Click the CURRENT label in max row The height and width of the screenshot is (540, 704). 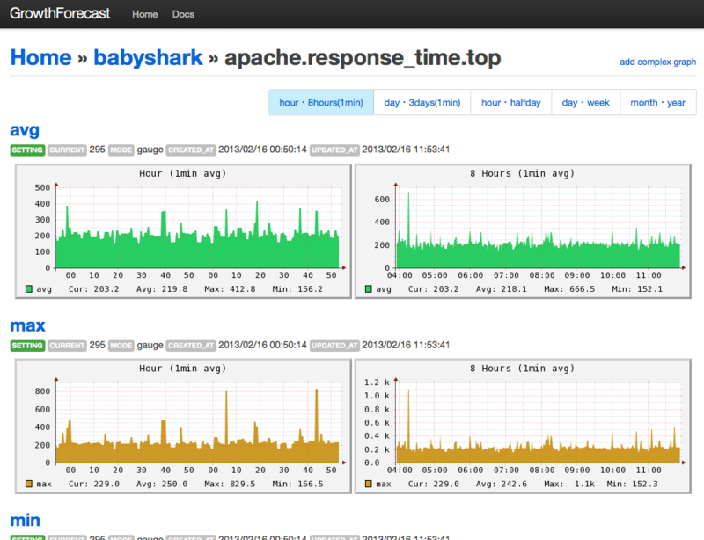[x=67, y=346]
